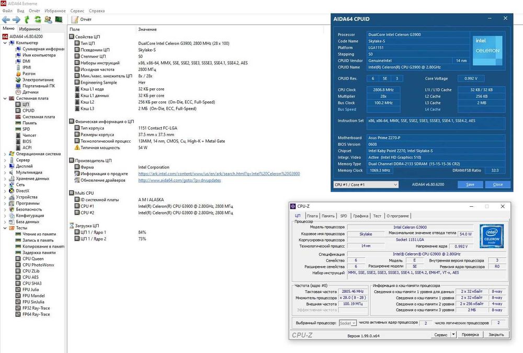
Task: Click the green Refresh toolbar icon
Action: pyautogui.click(x=38, y=20)
